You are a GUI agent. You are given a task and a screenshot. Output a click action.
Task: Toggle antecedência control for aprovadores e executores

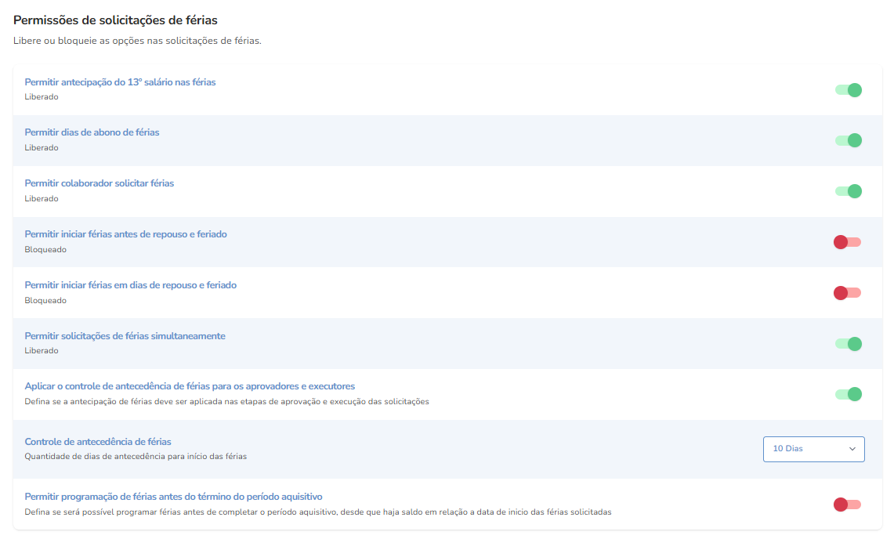848,394
